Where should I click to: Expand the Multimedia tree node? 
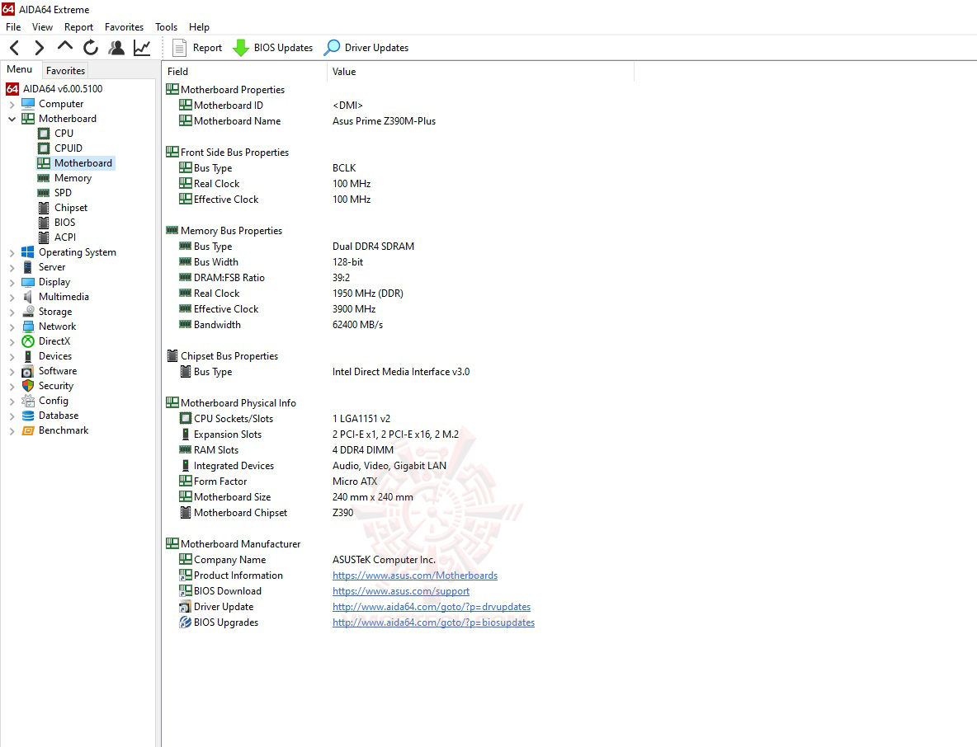pyautogui.click(x=12, y=297)
